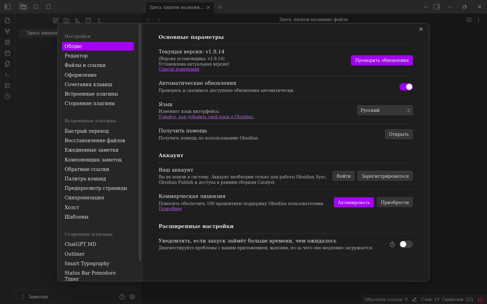Image resolution: width=487 pixels, height=304 pixels.
Task: Click the new folder icon
Action: click(67, 21)
